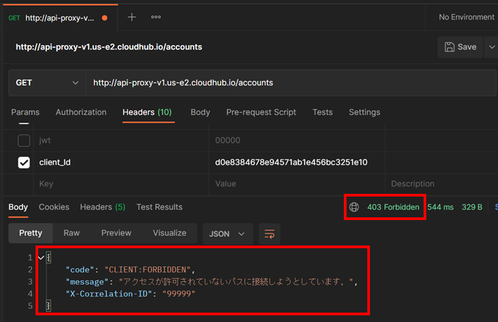
Task: Enable the jwt header checkbox
Action: click(23, 141)
